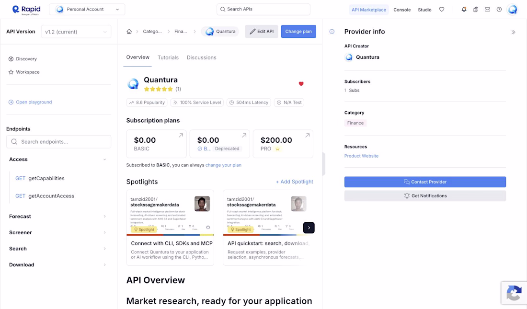The image size is (527, 309).
Task: Click + Add Spotlight
Action: [295, 182]
